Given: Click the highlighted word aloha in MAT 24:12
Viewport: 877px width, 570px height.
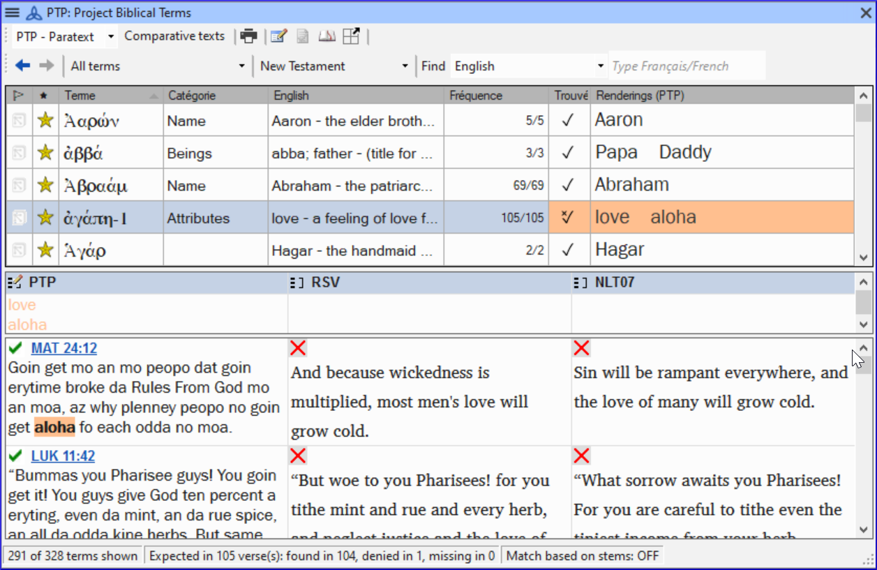Looking at the screenshot, I should [54, 427].
